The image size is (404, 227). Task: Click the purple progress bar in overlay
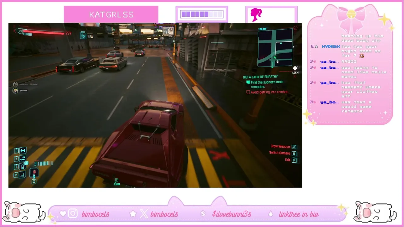202,14
